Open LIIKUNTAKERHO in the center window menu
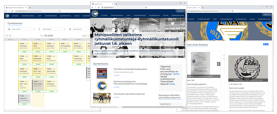 click(140, 16)
